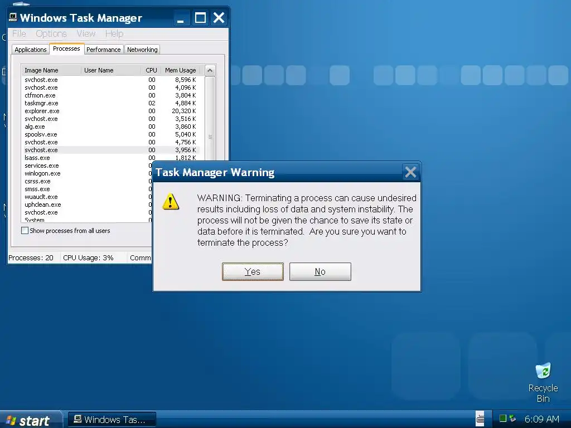The width and height of the screenshot is (571, 428).
Task: Click the 6:09 AM system clock
Action: pos(541,419)
